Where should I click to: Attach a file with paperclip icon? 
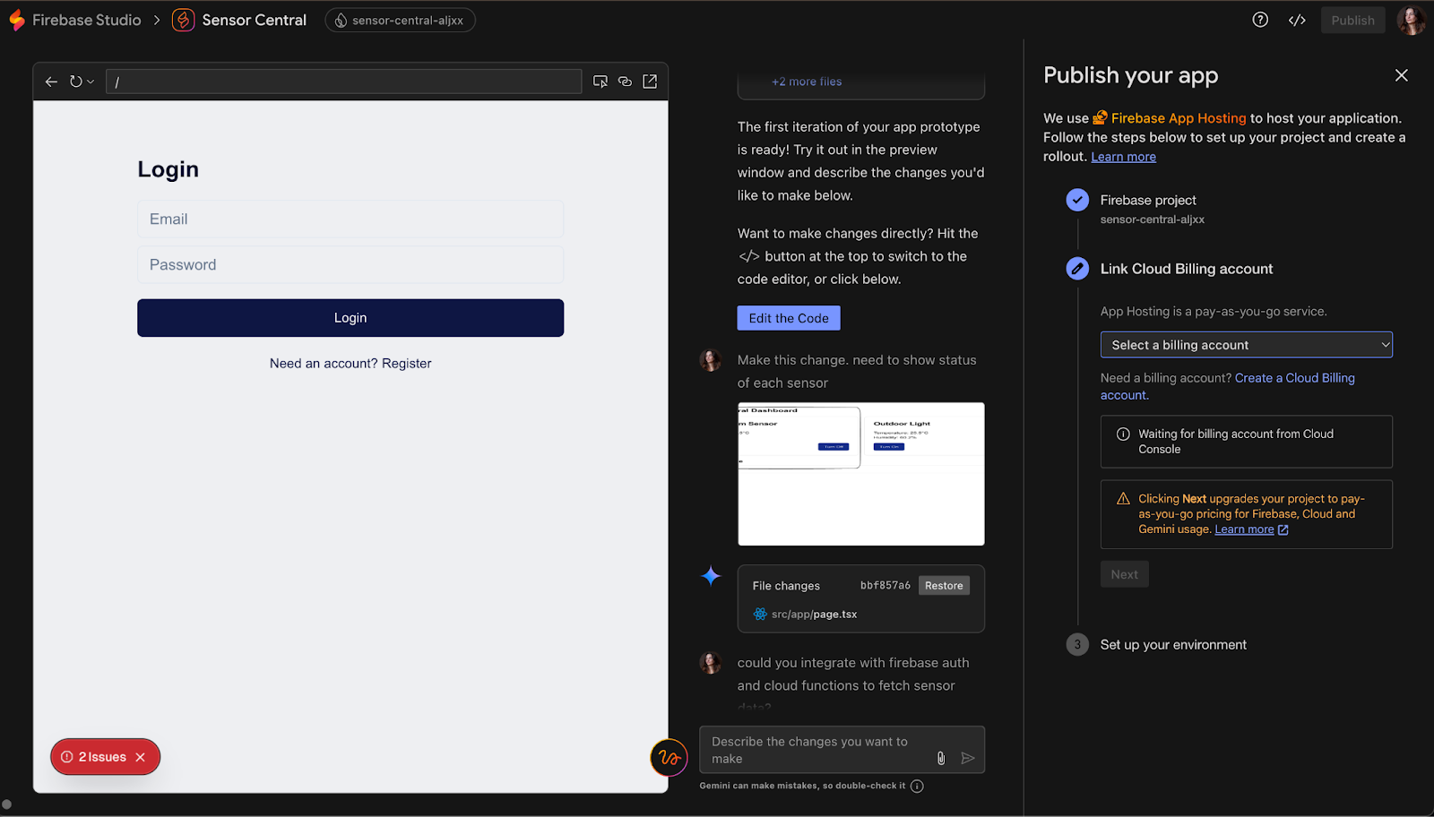pyautogui.click(x=941, y=758)
